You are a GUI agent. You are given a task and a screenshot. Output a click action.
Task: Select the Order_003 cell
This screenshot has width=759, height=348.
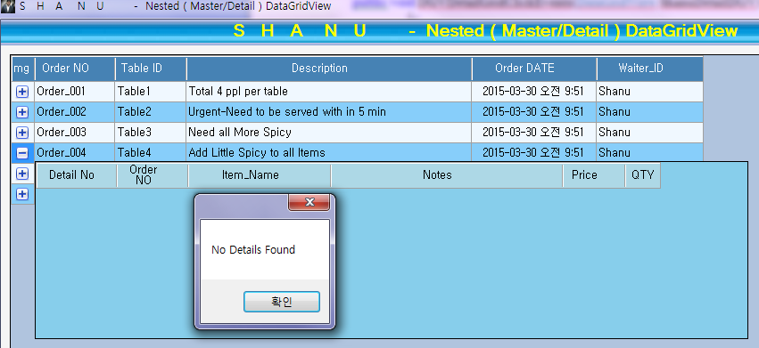tap(75, 133)
